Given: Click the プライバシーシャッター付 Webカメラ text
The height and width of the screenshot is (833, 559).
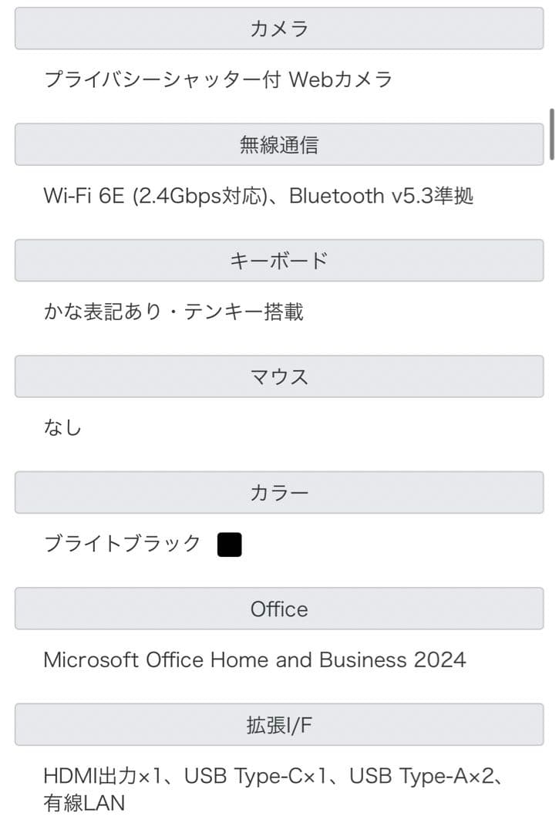Looking at the screenshot, I should 218,79.
